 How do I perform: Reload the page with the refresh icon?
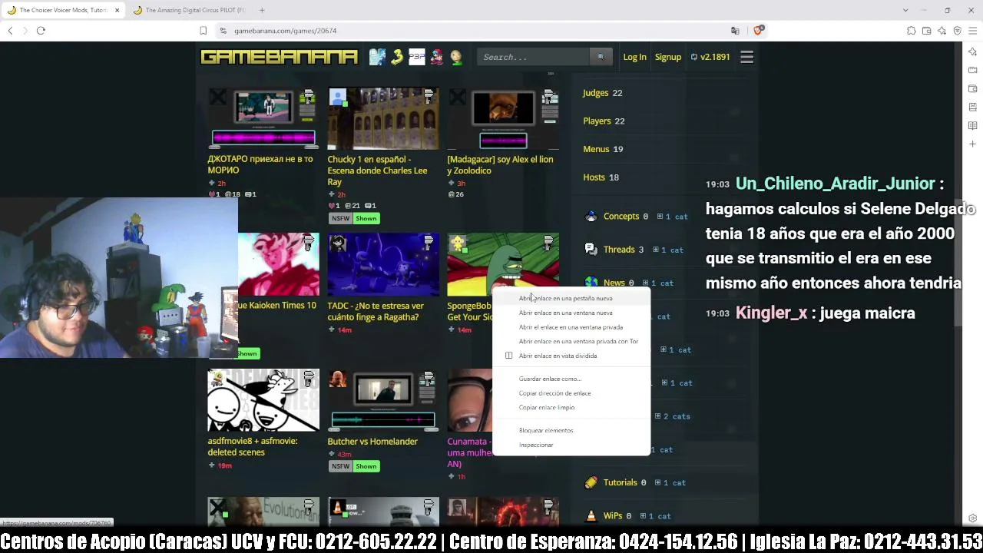41,31
